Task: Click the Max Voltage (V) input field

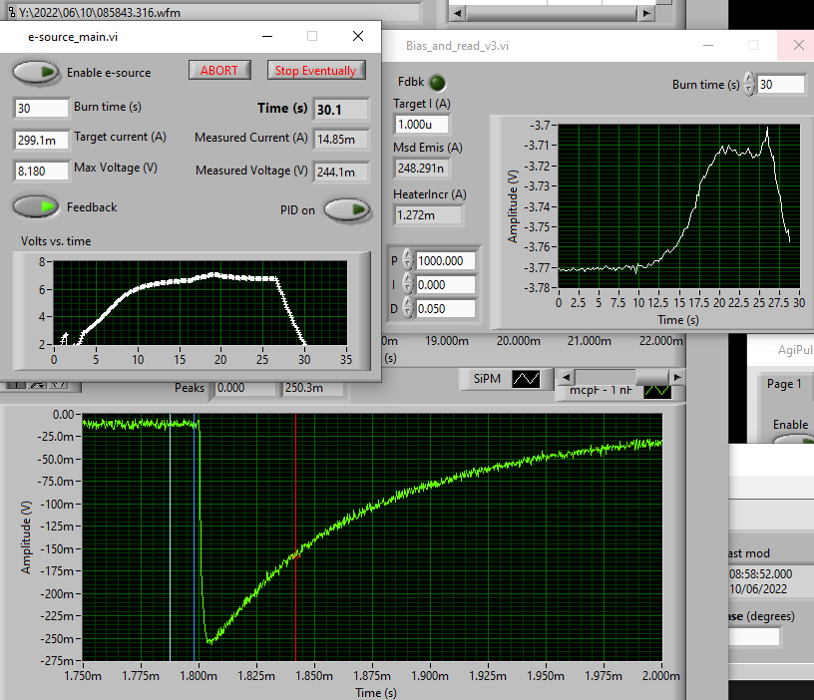Action: click(42, 171)
